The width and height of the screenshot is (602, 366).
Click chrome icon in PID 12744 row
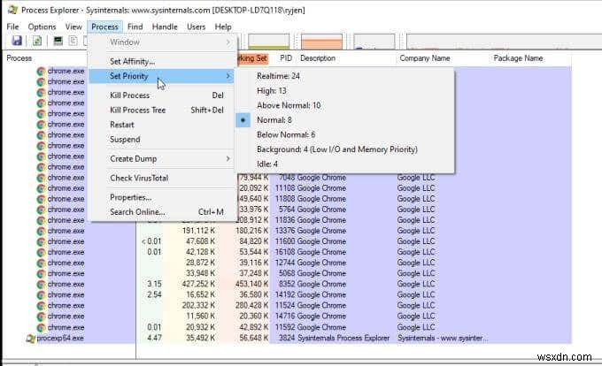point(41,263)
